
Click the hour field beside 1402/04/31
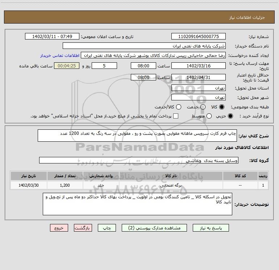[143, 77]
